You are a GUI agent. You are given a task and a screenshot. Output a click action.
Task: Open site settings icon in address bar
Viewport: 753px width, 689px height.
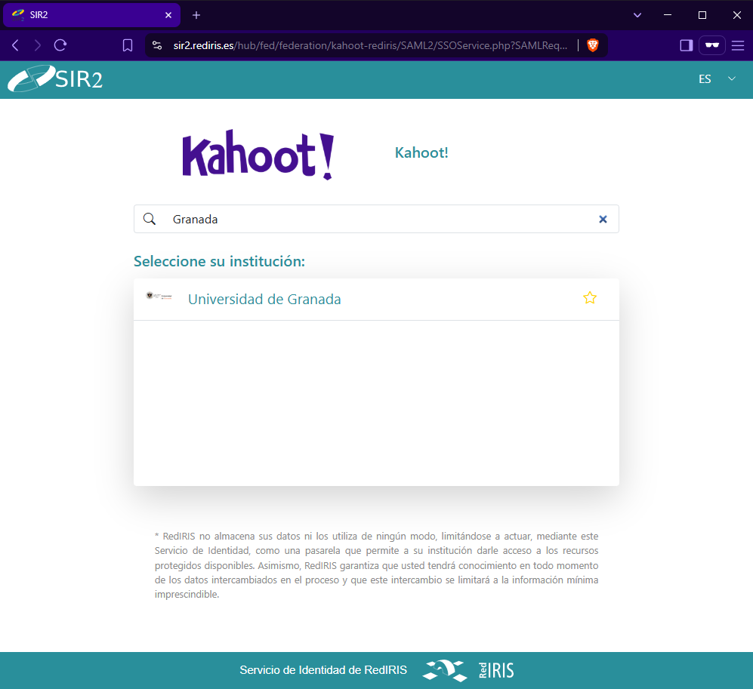click(157, 45)
